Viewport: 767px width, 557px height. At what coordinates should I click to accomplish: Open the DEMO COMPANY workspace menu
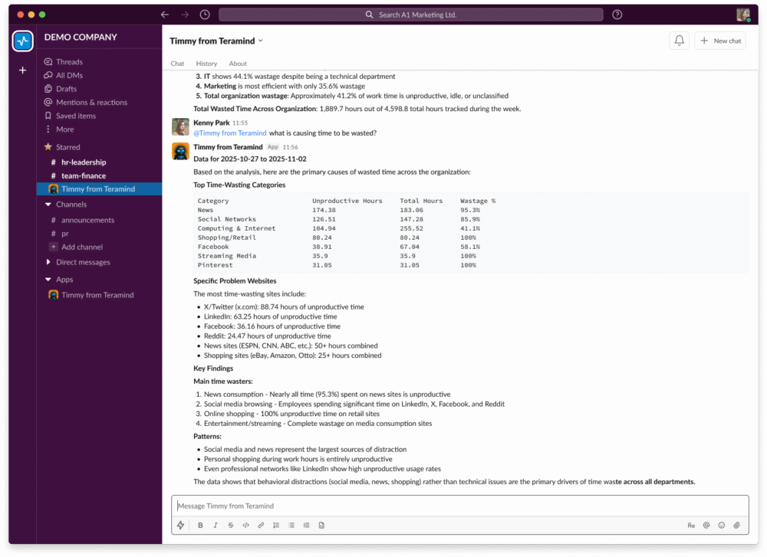click(x=81, y=37)
